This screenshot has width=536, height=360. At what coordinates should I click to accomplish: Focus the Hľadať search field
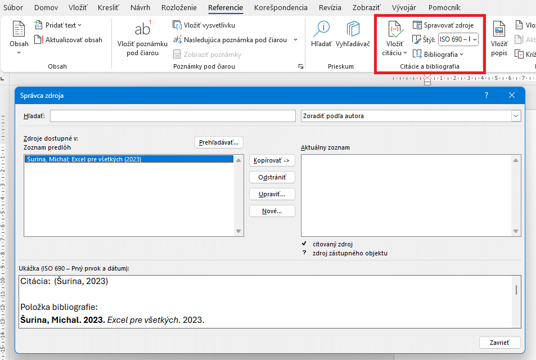[x=173, y=116]
